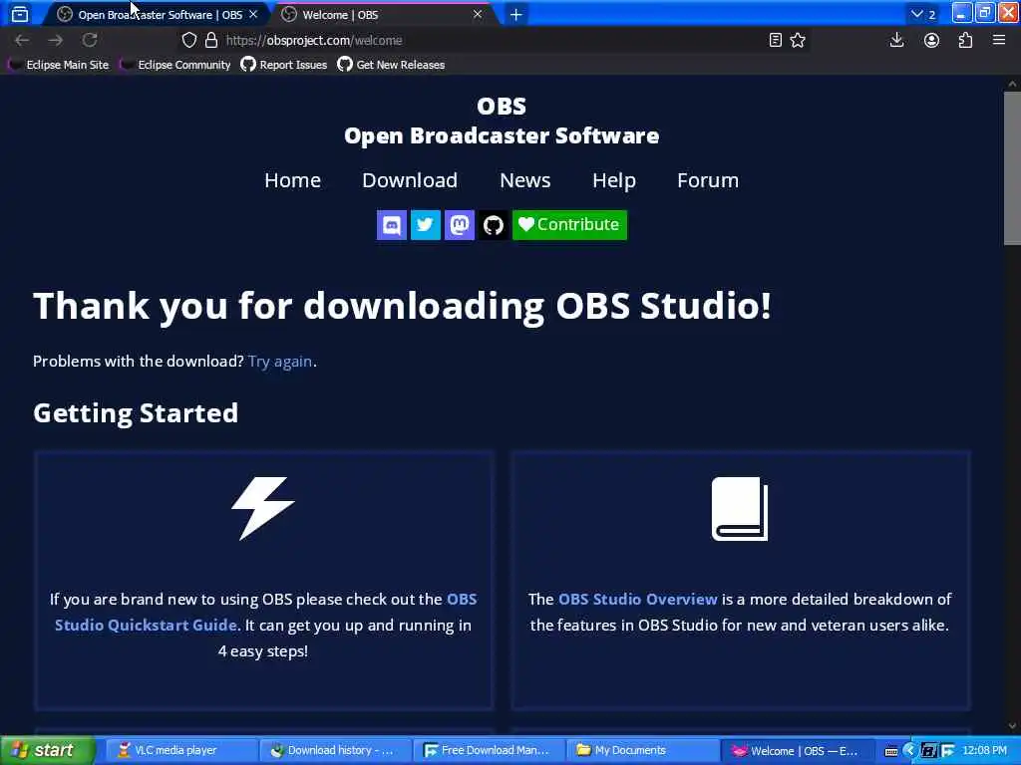Open Eclipse Community bookmark

175,65
